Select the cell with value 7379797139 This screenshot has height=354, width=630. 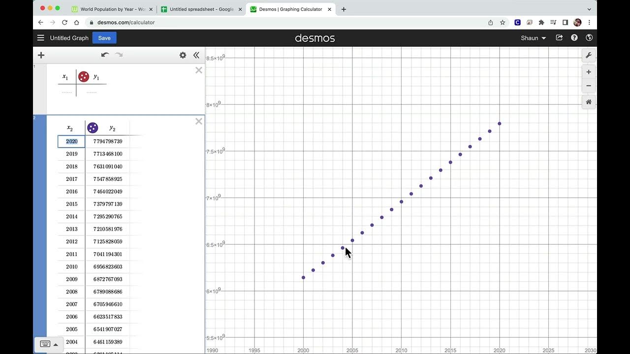click(x=108, y=204)
